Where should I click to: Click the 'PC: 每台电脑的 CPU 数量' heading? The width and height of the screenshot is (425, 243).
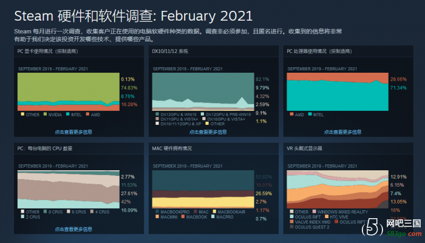[x=45, y=148]
